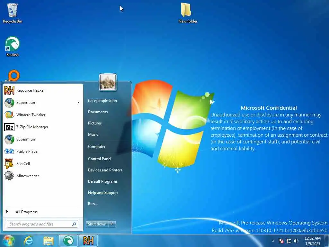Click the volume speaker tray icon

point(296,241)
